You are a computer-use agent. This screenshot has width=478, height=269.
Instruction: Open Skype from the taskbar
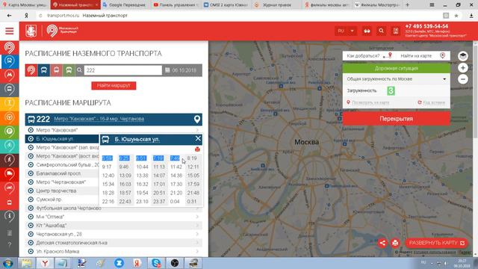(x=156, y=263)
